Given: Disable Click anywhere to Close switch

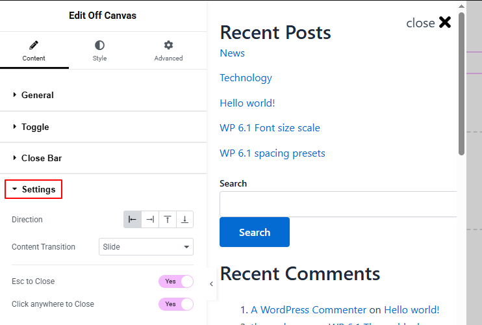Looking at the screenshot, I should [176, 304].
